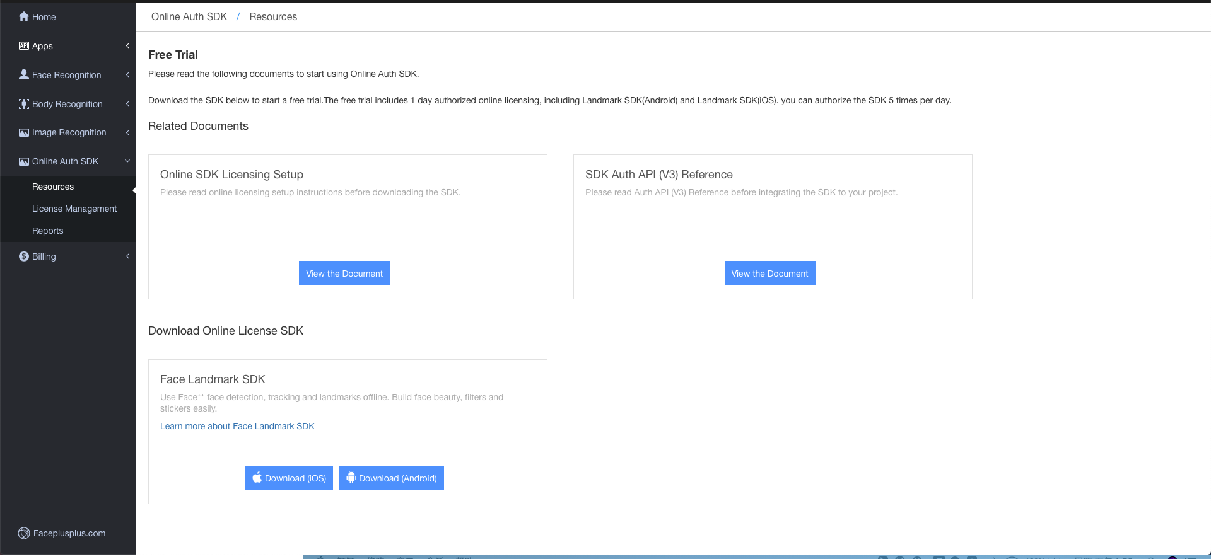Expand the Billing section chevron
The width and height of the screenshot is (1211, 559).
127,256
